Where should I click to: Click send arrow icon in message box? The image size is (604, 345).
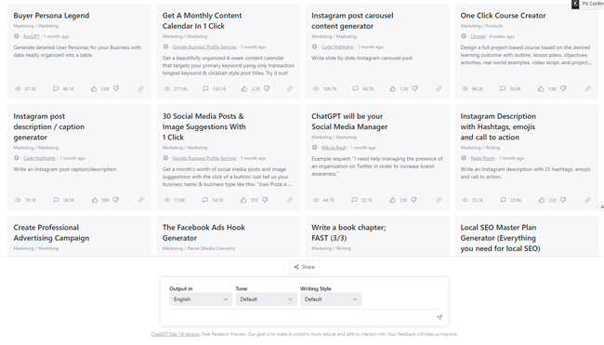click(x=440, y=317)
